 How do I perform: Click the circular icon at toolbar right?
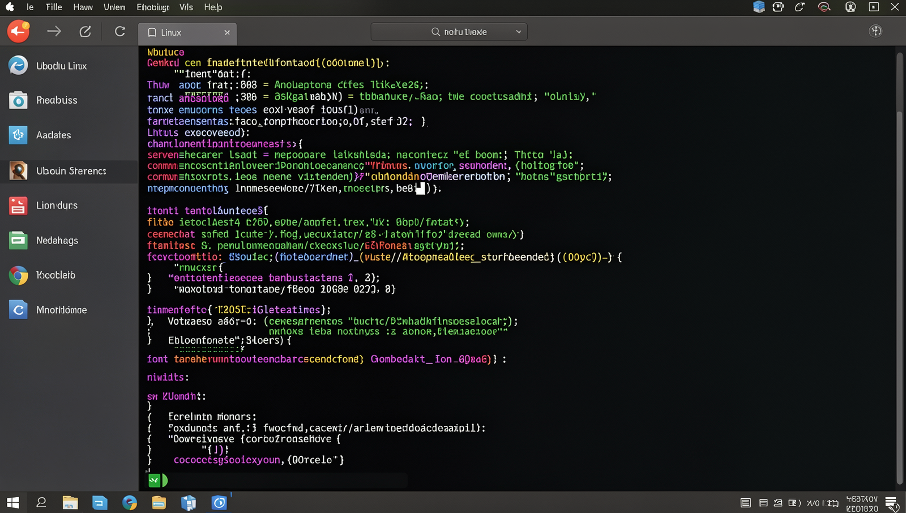[x=875, y=31]
